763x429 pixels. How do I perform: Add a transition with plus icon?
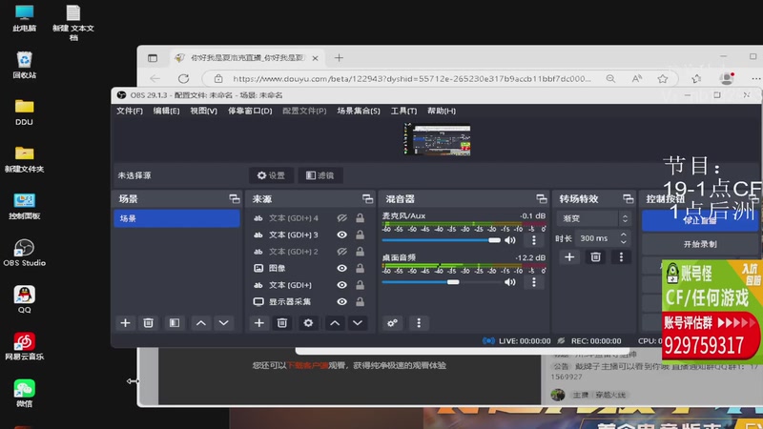click(569, 256)
